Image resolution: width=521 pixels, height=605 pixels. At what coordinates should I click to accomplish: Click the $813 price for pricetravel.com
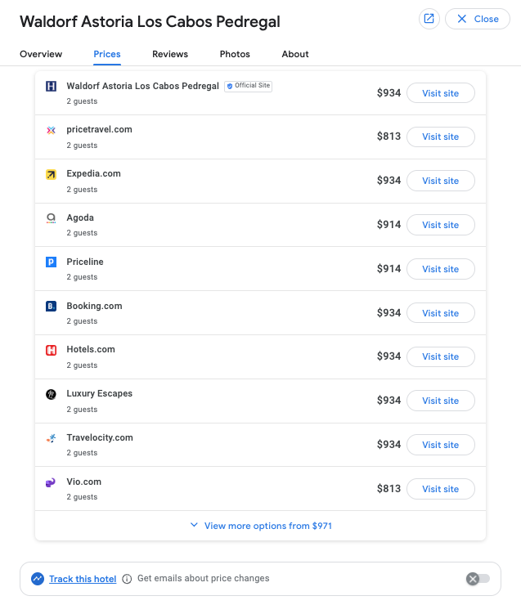click(x=389, y=137)
